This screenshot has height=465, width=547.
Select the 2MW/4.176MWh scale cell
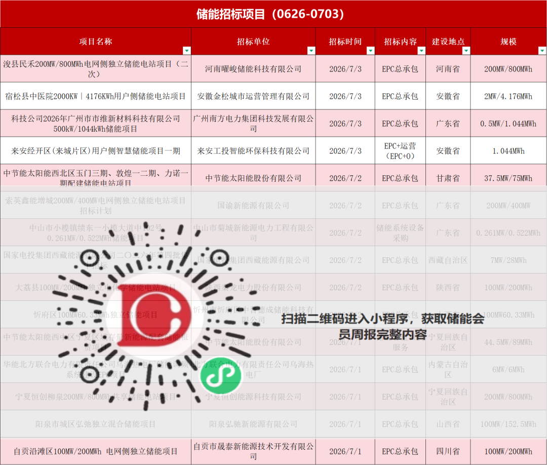tap(509, 96)
